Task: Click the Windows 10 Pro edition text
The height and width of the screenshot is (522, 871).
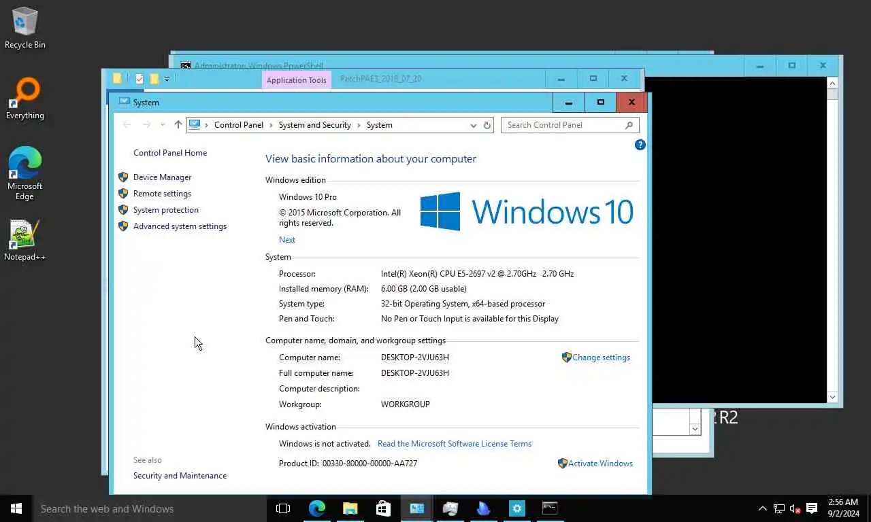Action: (x=308, y=197)
